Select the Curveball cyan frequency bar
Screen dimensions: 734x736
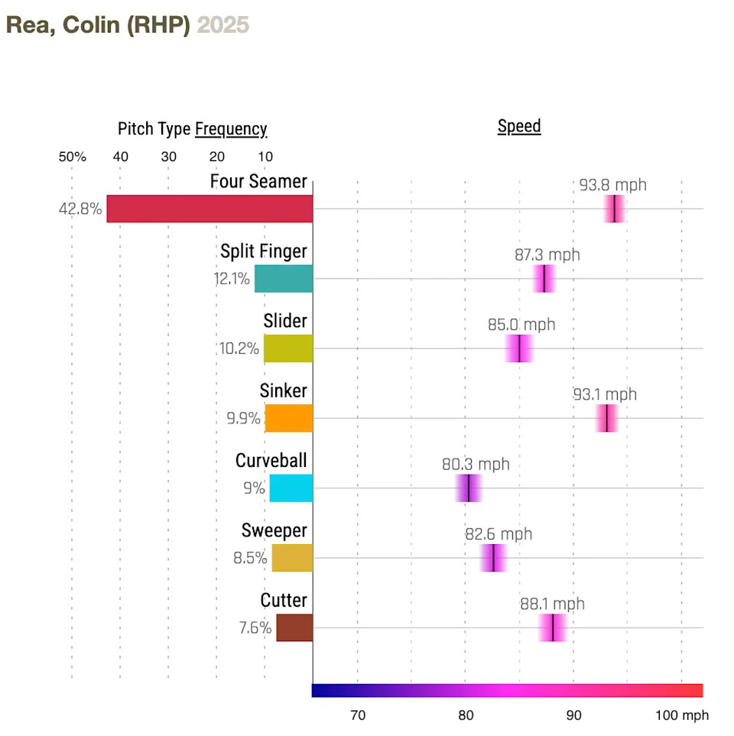click(291, 488)
